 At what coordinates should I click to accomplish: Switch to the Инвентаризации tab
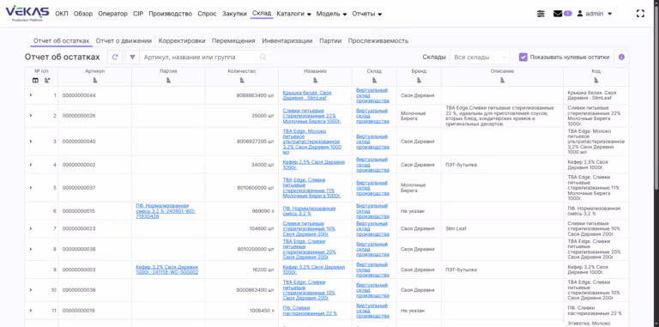tap(287, 41)
